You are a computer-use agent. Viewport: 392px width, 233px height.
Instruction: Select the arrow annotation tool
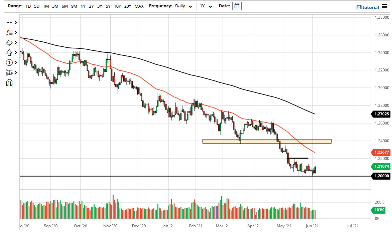coord(9,52)
